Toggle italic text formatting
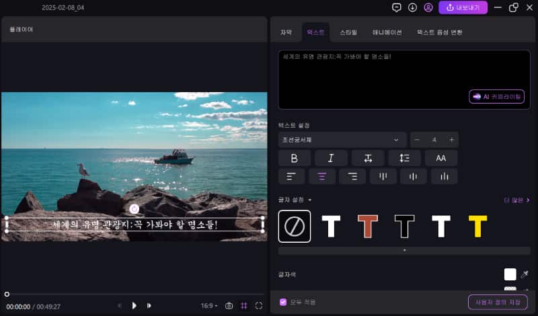538x316 pixels. 331,158
